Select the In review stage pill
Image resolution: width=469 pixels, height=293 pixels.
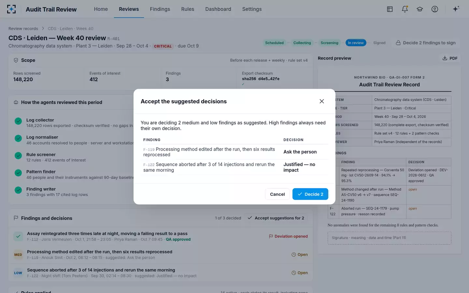pyautogui.click(x=356, y=43)
